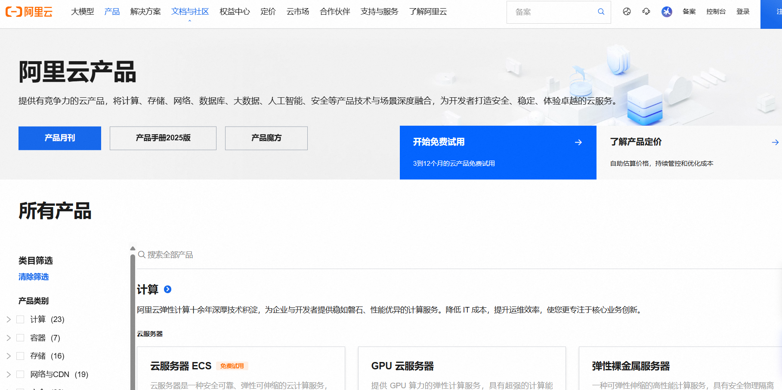This screenshot has height=390, width=782.
Task: Open the headset customer support icon
Action: coord(646,12)
